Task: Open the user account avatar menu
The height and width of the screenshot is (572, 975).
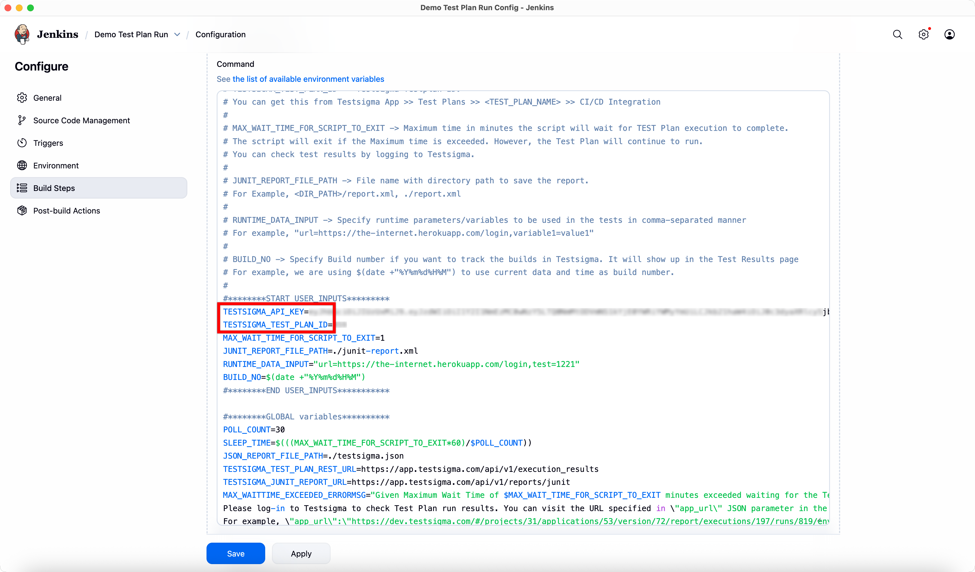Action: tap(950, 34)
